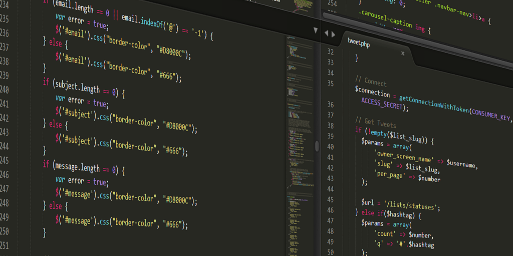513x256 pixels.
Task: Click the "// Connect" comment
Action: 371,81
